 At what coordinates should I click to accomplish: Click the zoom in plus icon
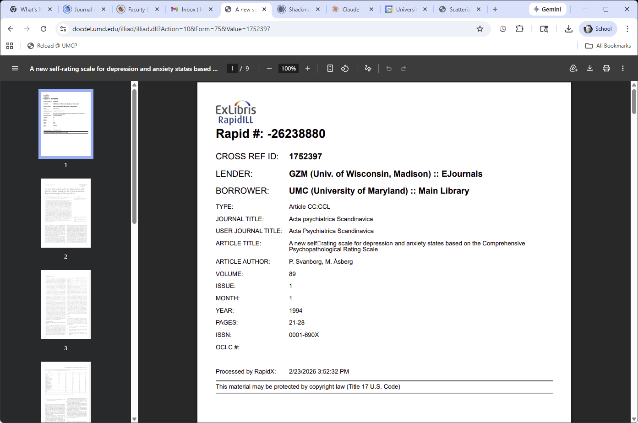pos(308,68)
